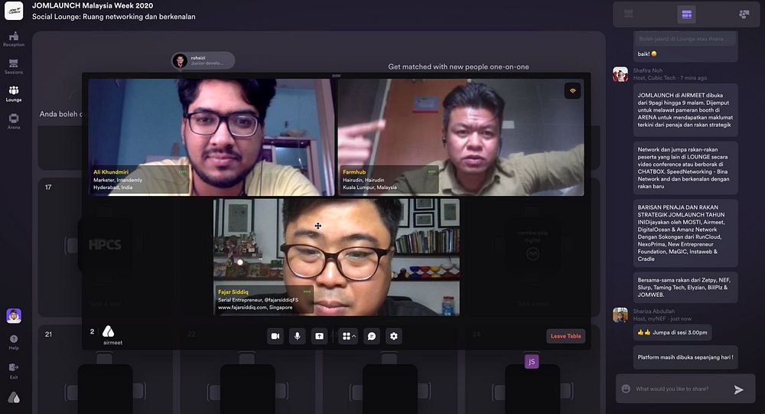Open the table chat button

(371, 336)
